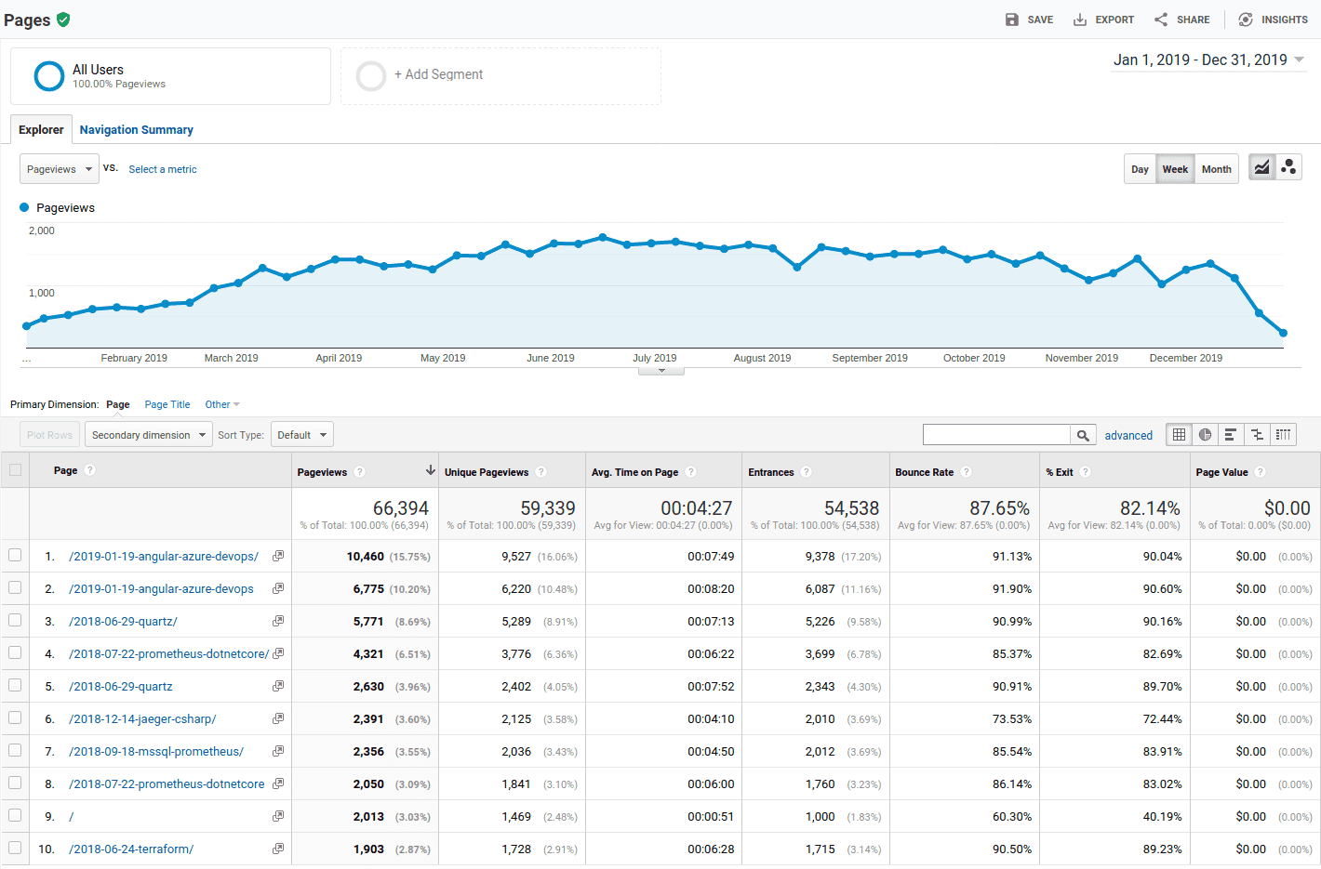Switch to the Navigation Summary tab
The height and width of the screenshot is (869, 1321).
[137, 130]
